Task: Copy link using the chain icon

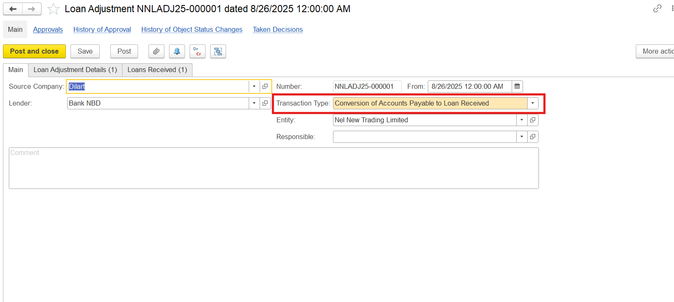Action: pyautogui.click(x=657, y=8)
